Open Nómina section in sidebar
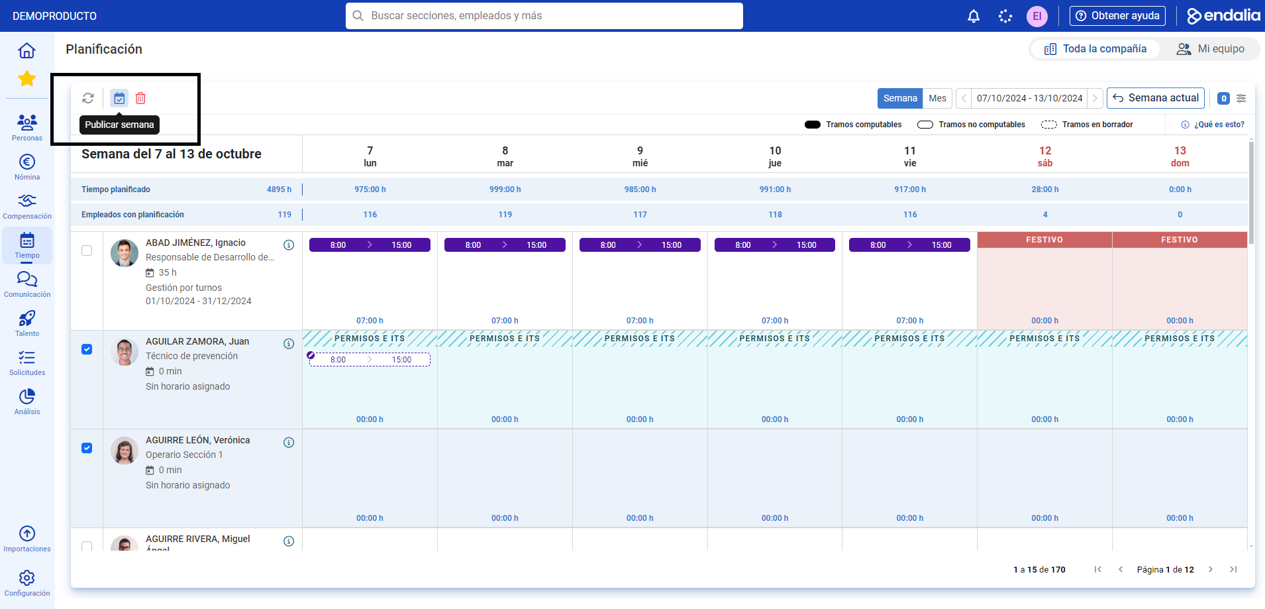The image size is (1265, 609). (27, 166)
